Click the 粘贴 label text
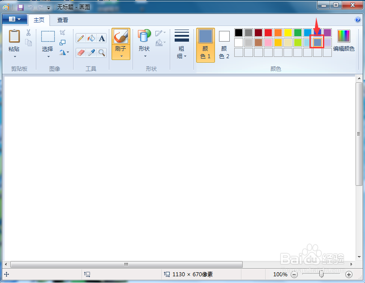This screenshot has width=365, height=283. [x=14, y=49]
